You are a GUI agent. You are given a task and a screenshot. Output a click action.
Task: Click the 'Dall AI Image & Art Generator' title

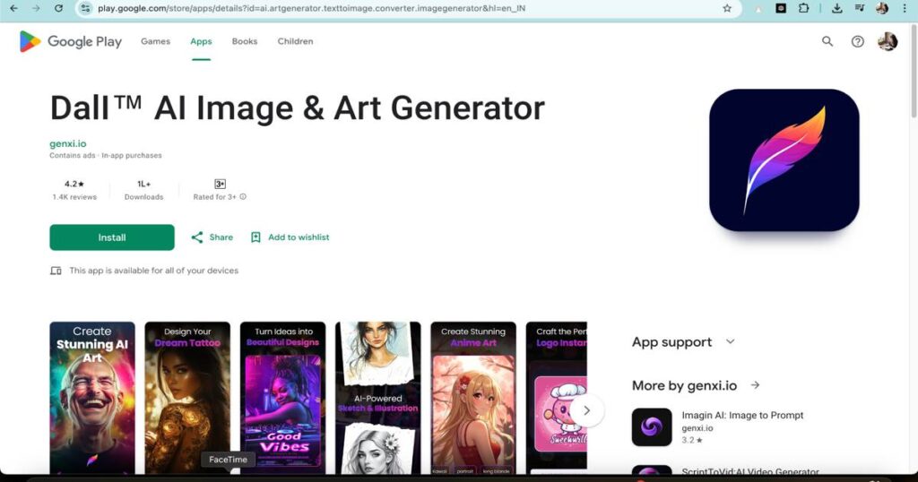pos(298,108)
